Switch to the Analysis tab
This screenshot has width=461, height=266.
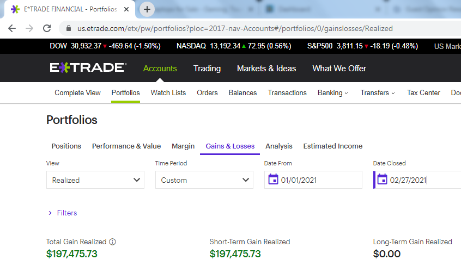pyautogui.click(x=279, y=146)
